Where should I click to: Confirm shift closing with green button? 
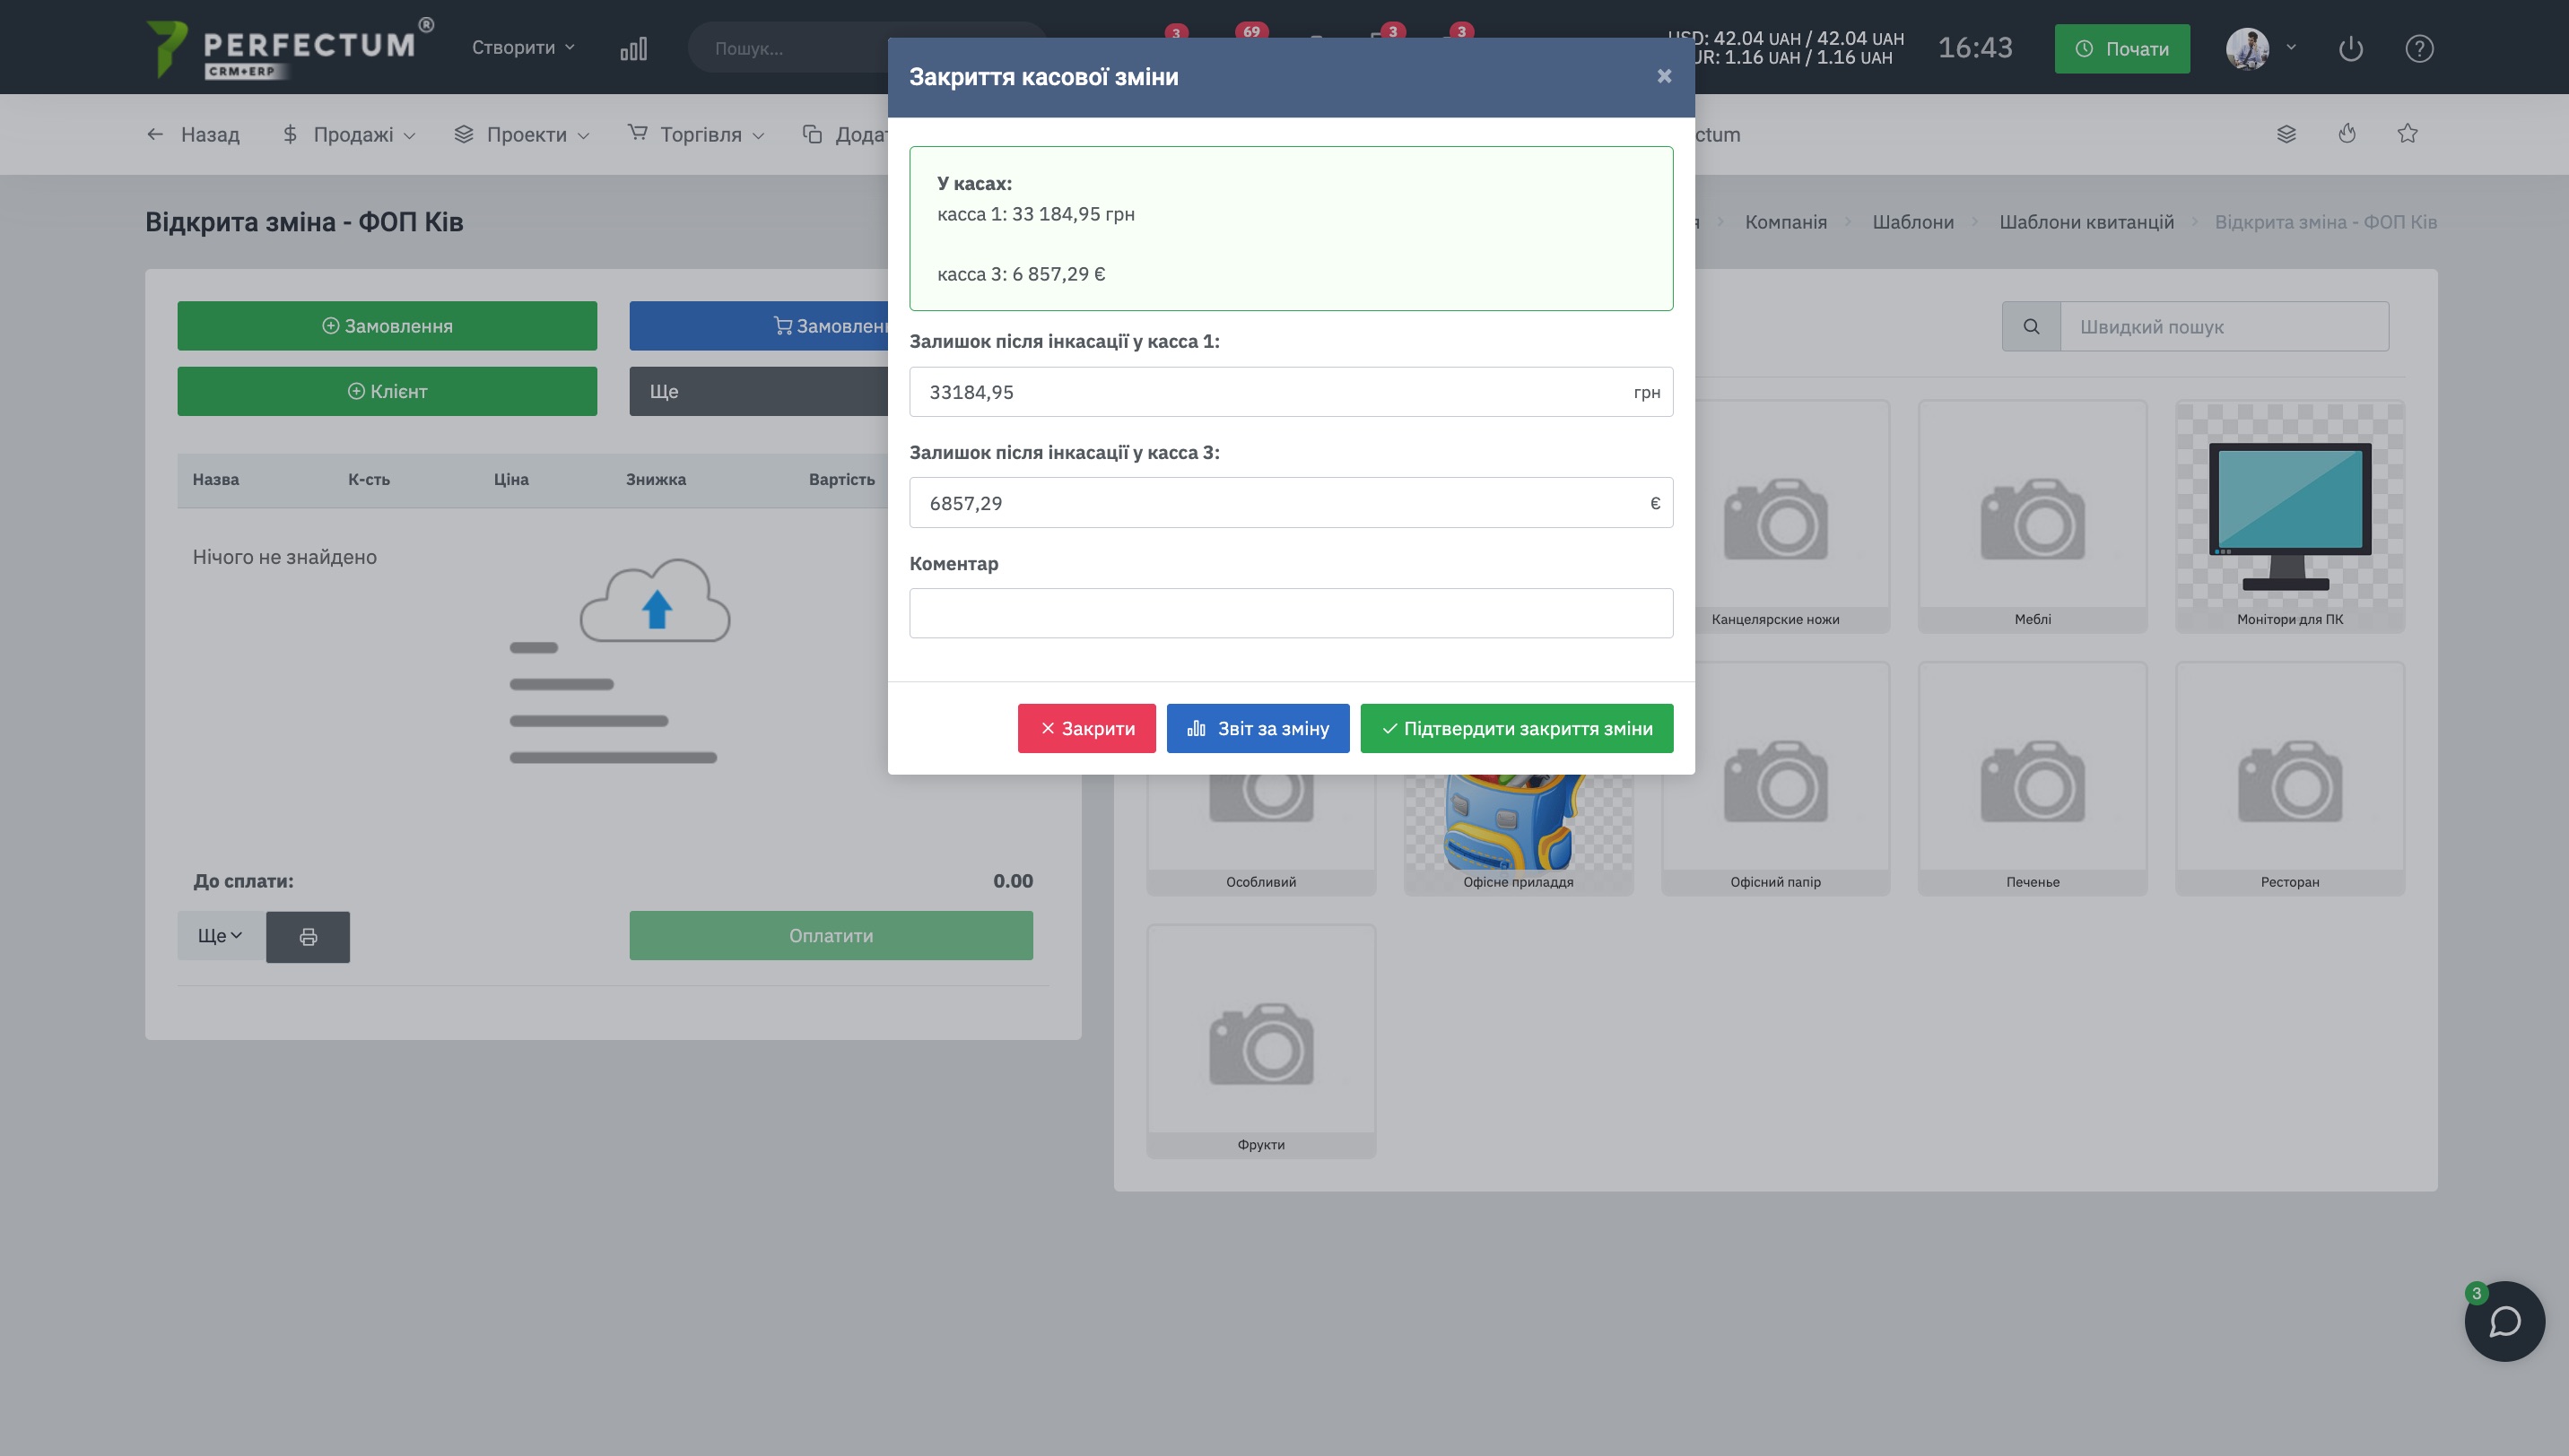click(x=1516, y=728)
